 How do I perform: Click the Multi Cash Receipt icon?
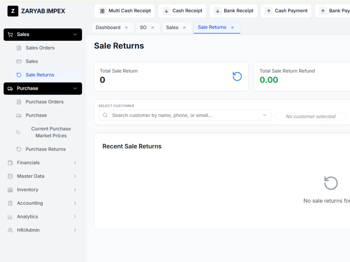point(103,11)
